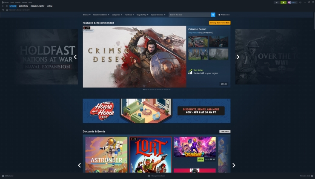Open the Steam menu

(6, 3)
